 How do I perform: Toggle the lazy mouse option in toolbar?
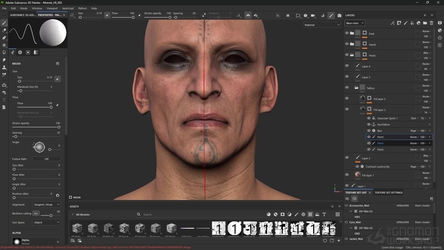pos(204,15)
